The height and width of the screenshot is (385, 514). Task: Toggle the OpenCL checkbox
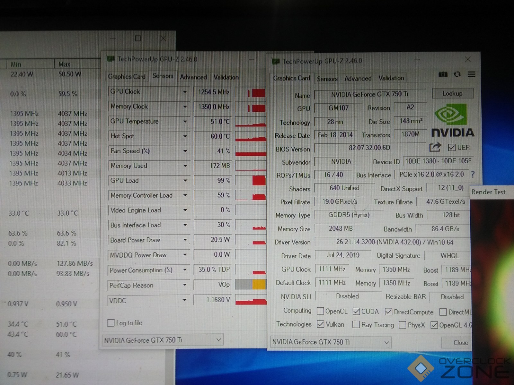point(320,311)
